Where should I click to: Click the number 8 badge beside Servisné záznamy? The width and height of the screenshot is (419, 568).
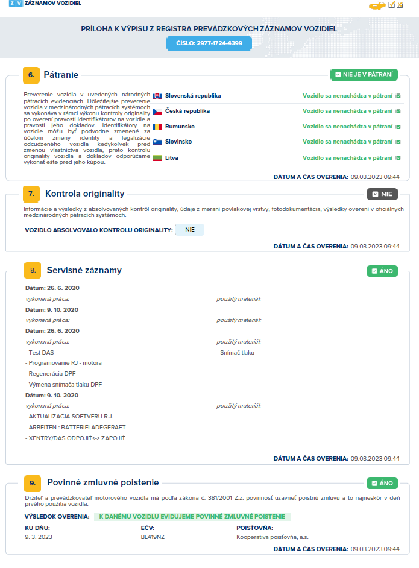pos(33,271)
